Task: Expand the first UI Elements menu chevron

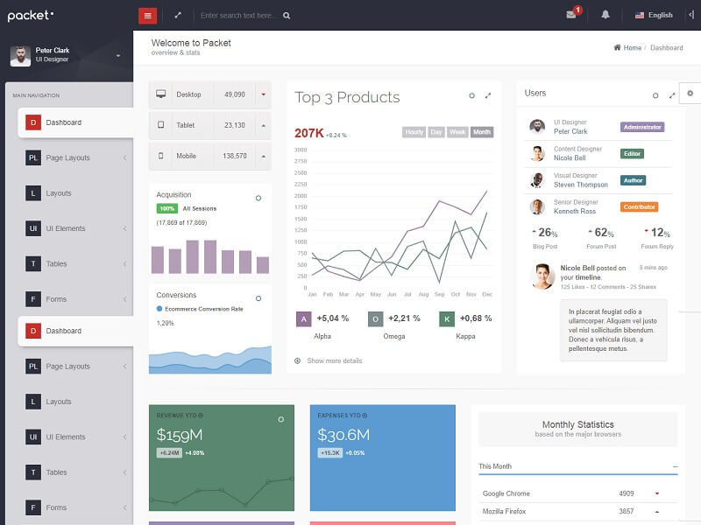Action: [124, 228]
